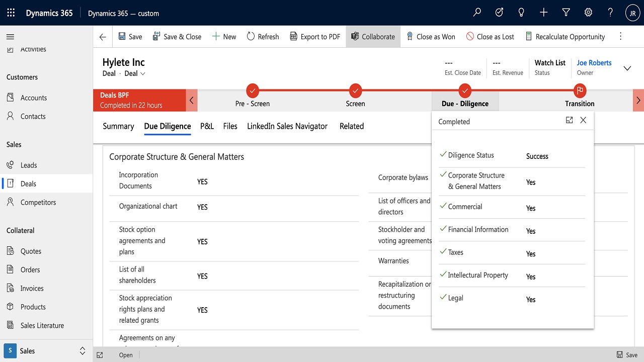Image resolution: width=644 pixels, height=362 pixels.
Task: Switch to the Due Diligence tab
Action: pyautogui.click(x=168, y=126)
